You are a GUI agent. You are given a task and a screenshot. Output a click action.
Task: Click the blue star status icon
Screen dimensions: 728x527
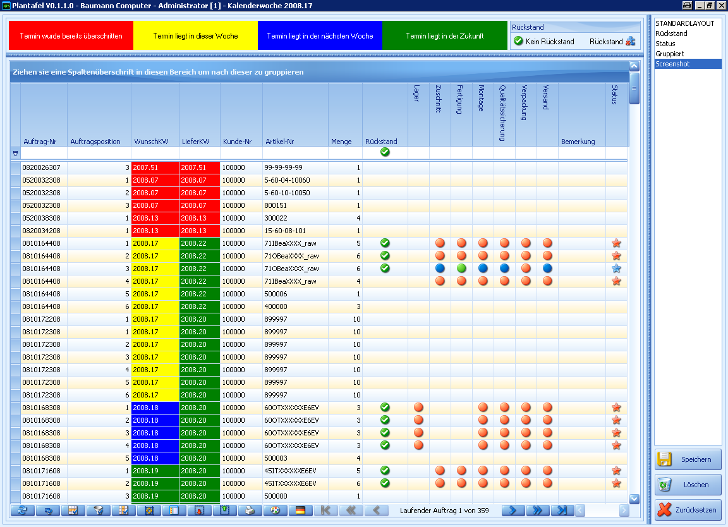tap(617, 269)
